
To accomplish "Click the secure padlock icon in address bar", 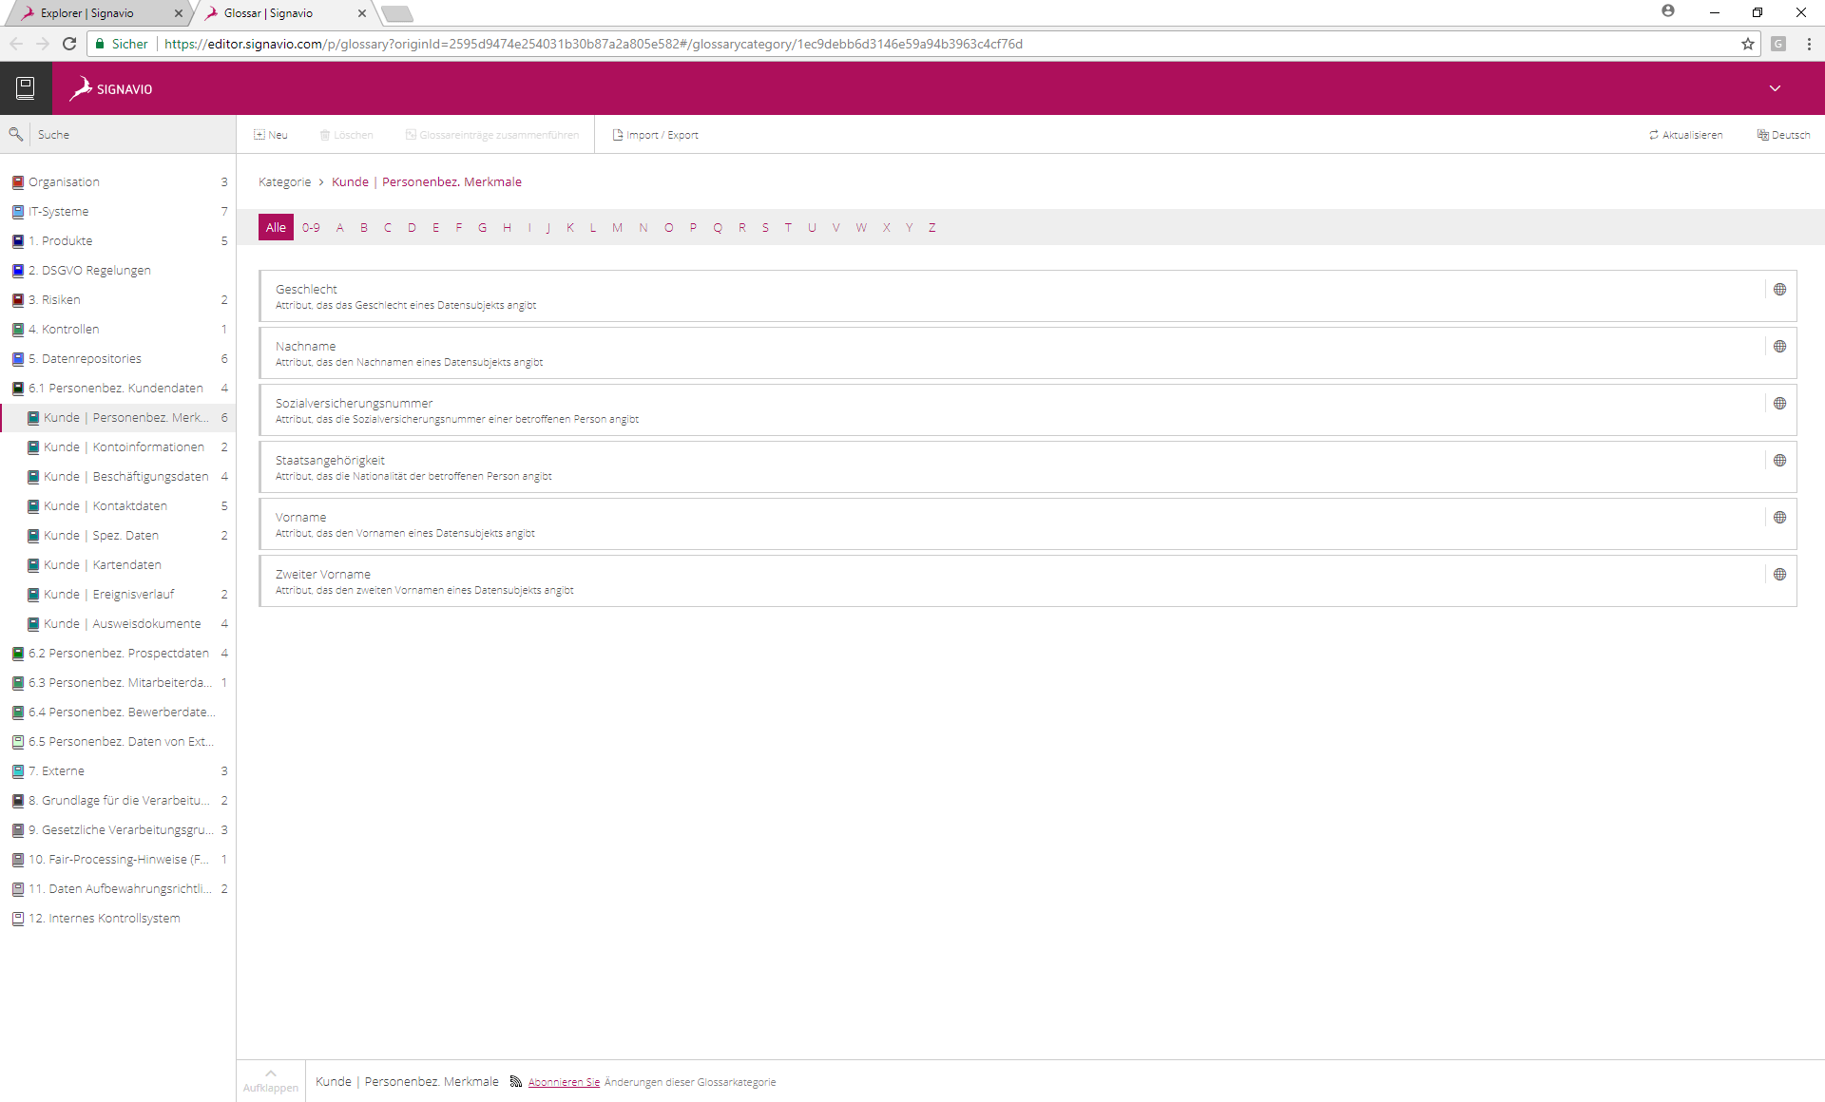I will tap(100, 44).
